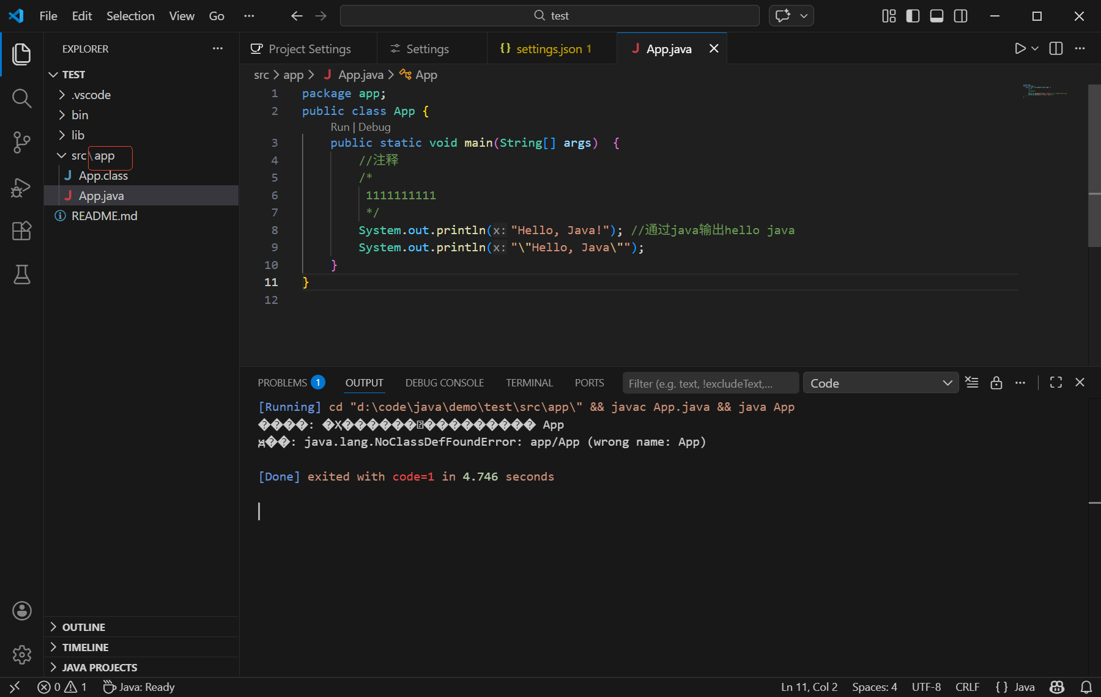Open output panel more actions

[x=1020, y=383]
